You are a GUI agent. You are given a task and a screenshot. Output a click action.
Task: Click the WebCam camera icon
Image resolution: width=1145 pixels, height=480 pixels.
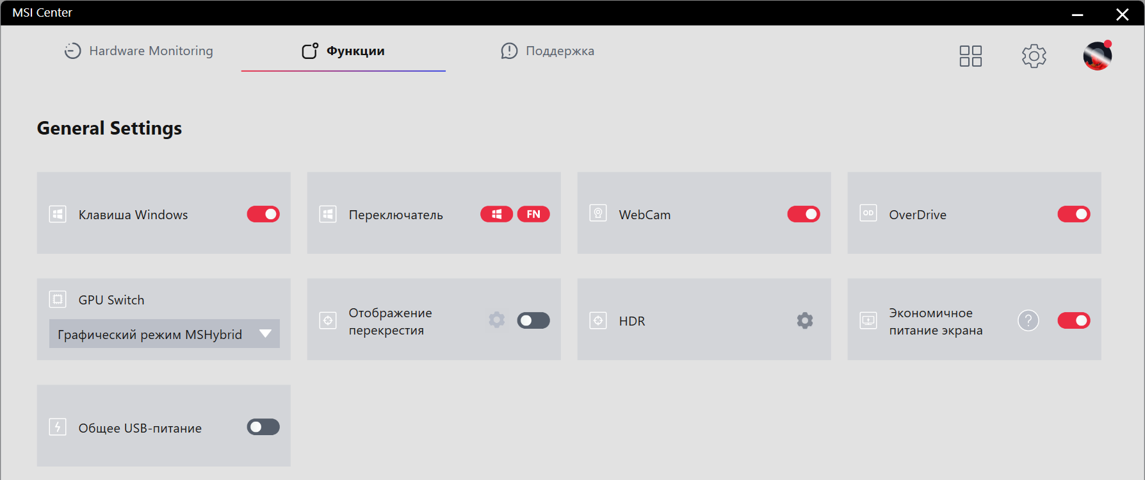coord(598,214)
